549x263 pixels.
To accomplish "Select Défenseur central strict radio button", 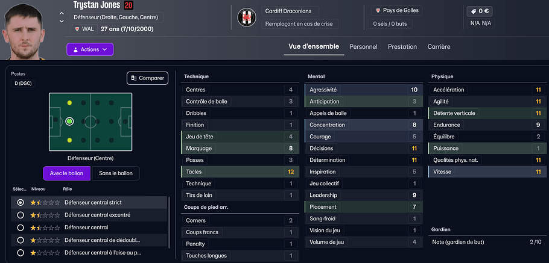I will (x=21, y=202).
